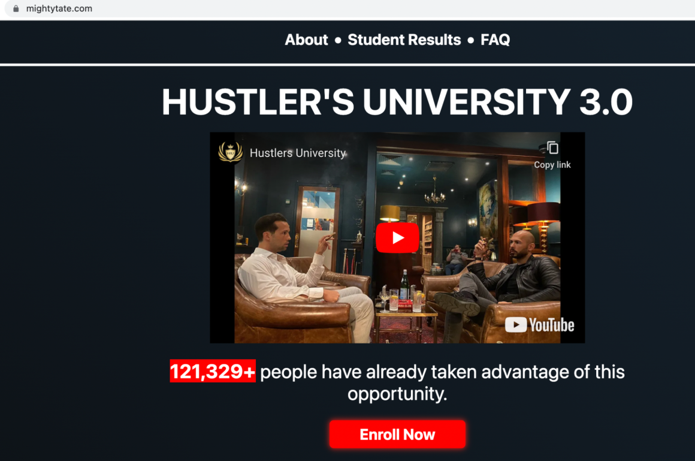Click the red highlighted 121,329+ counter
This screenshot has width=695, height=461.
coord(213,371)
